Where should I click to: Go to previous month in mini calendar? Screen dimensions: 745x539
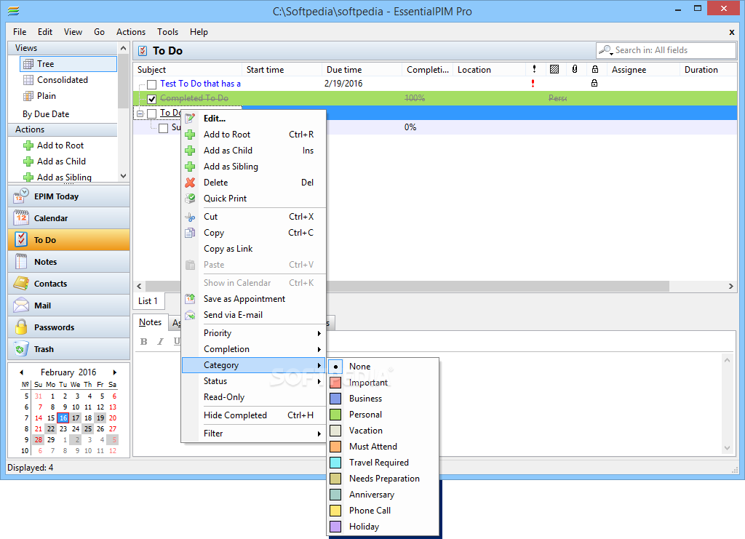point(21,372)
